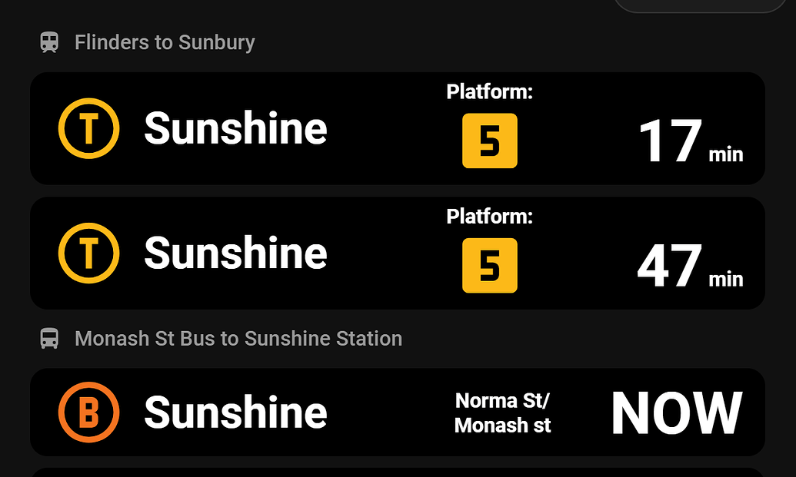Select the yellow T train icon on first Sunshine row

[88, 128]
